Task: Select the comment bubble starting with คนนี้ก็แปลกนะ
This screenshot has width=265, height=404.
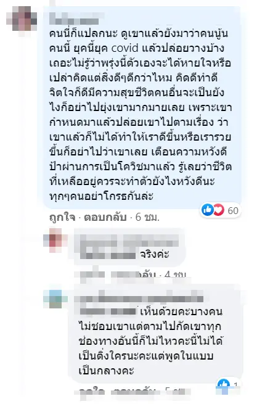Action: [x=142, y=107]
